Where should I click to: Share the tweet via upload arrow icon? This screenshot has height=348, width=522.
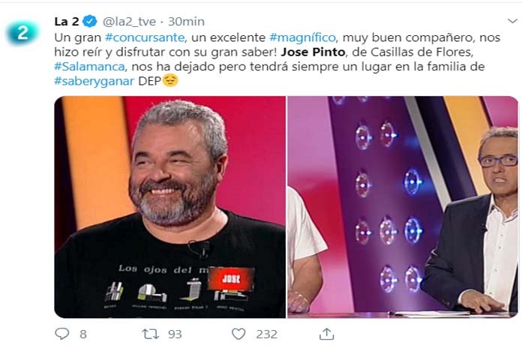(x=326, y=334)
